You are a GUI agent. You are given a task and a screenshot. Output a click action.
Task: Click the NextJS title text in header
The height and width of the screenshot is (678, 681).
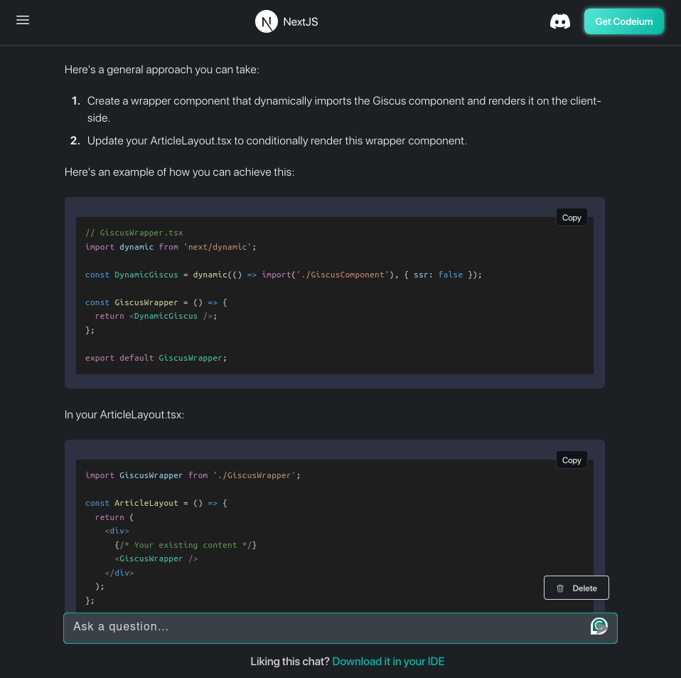(x=301, y=22)
